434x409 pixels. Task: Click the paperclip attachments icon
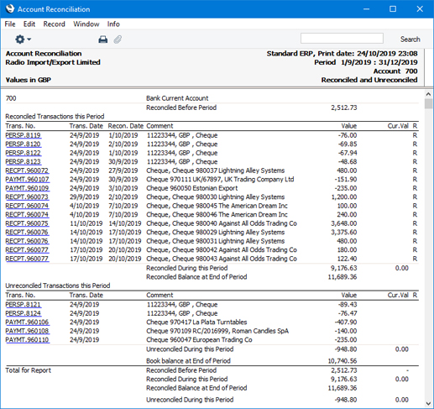(118, 39)
